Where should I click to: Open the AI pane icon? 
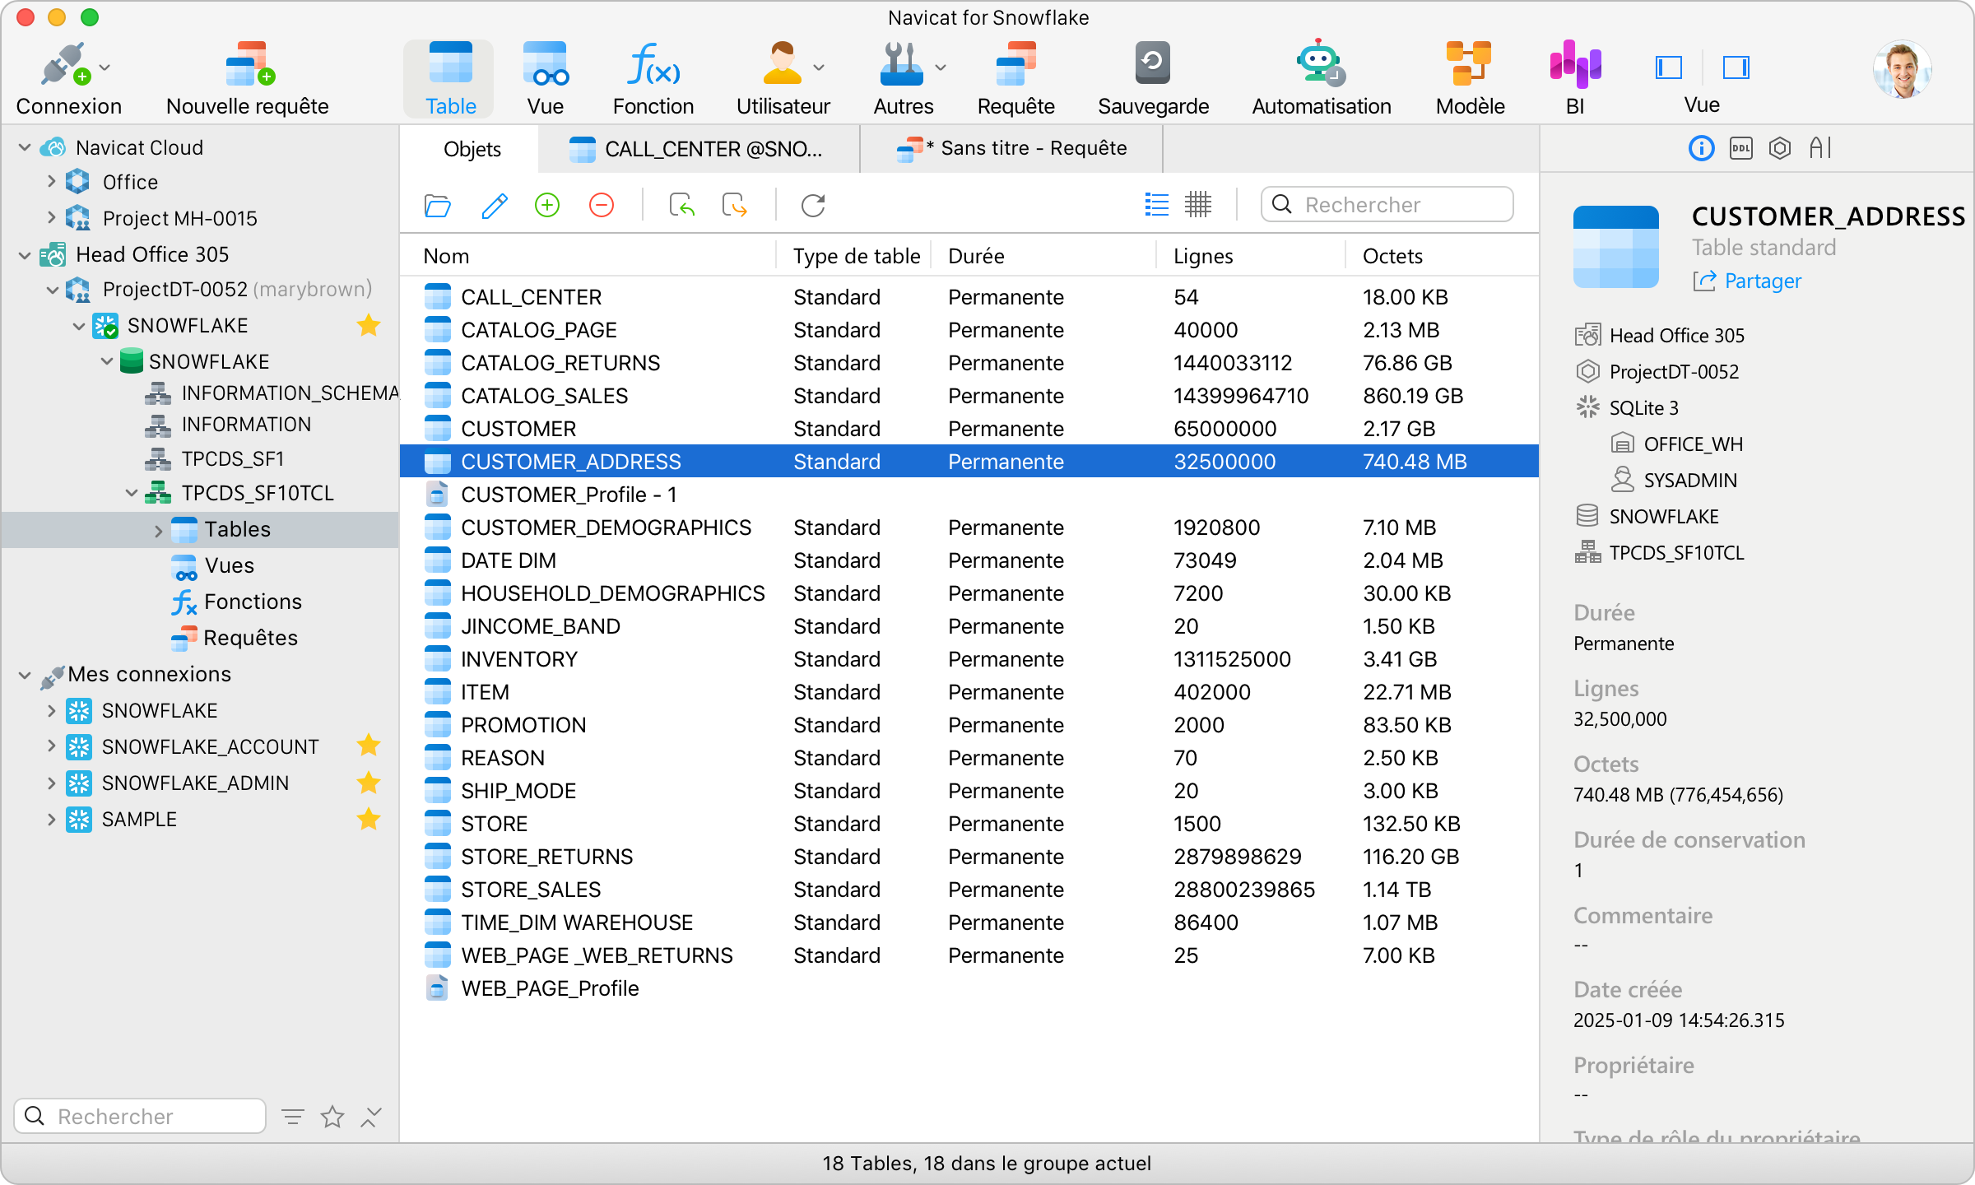pyautogui.click(x=1820, y=148)
